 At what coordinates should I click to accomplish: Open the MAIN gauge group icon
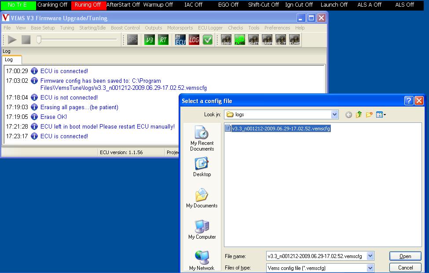click(x=226, y=40)
